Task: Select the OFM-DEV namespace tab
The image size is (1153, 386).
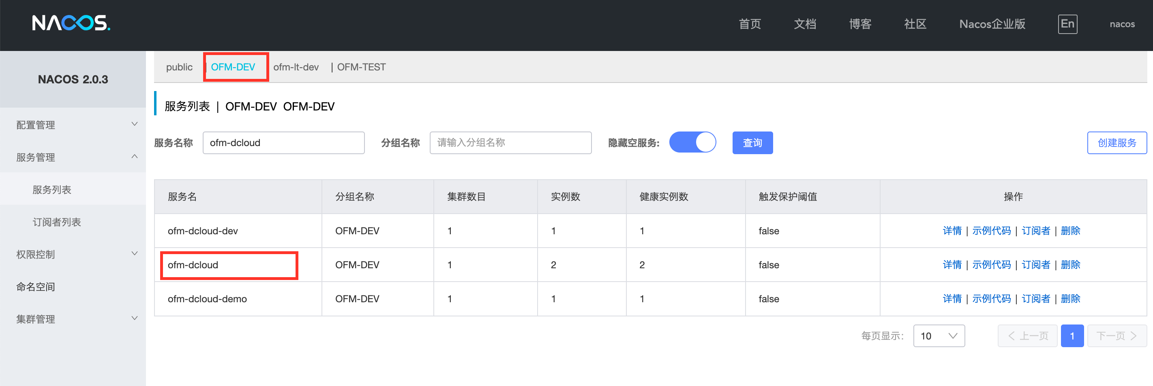Action: click(233, 67)
